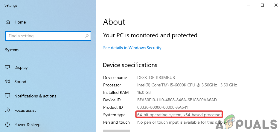Click the Display monitor icon
The image size is (279, 132).
[7, 67]
